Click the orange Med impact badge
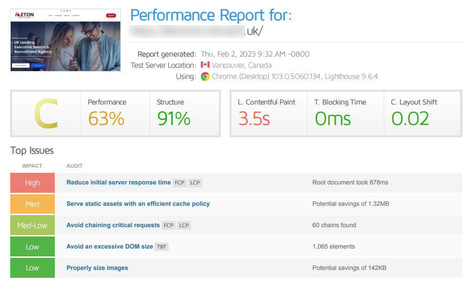 coord(33,204)
